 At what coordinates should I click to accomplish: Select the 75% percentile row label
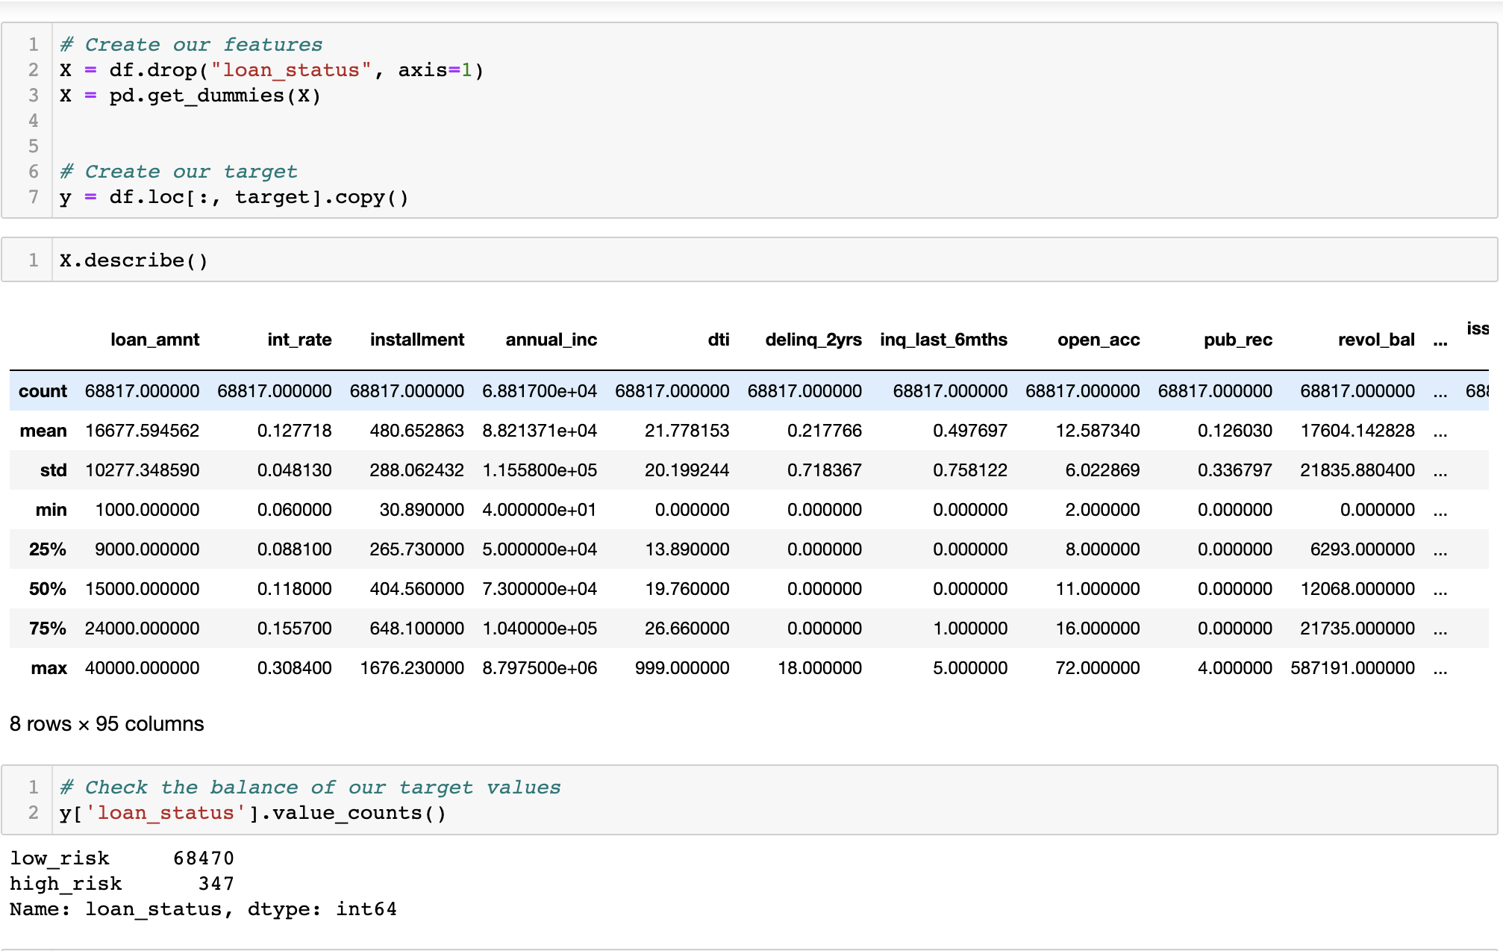(47, 628)
